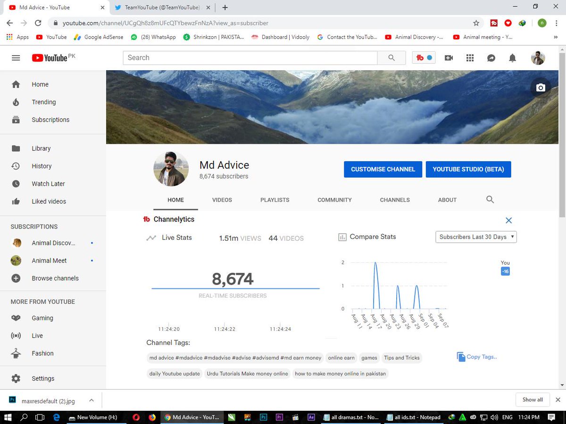This screenshot has height=424, width=566.
Task: Click the Copy Tags link
Action: point(477,357)
